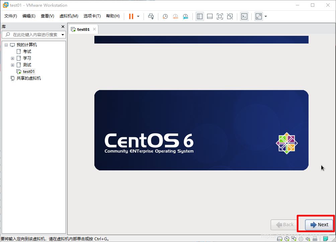Expand the 测试 folder
336x242 pixels.
[x=13, y=65]
